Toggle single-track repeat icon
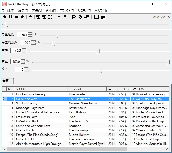172x153 pixels. point(38,17)
